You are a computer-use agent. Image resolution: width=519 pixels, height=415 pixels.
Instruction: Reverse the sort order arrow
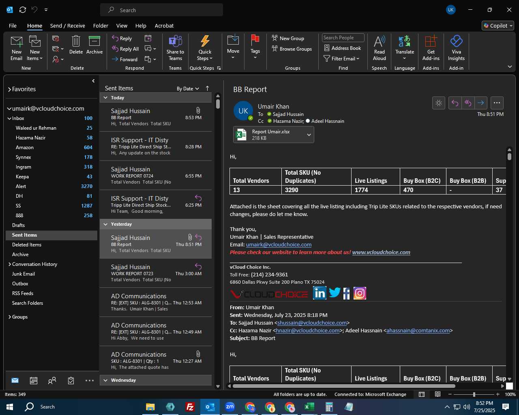pos(207,88)
